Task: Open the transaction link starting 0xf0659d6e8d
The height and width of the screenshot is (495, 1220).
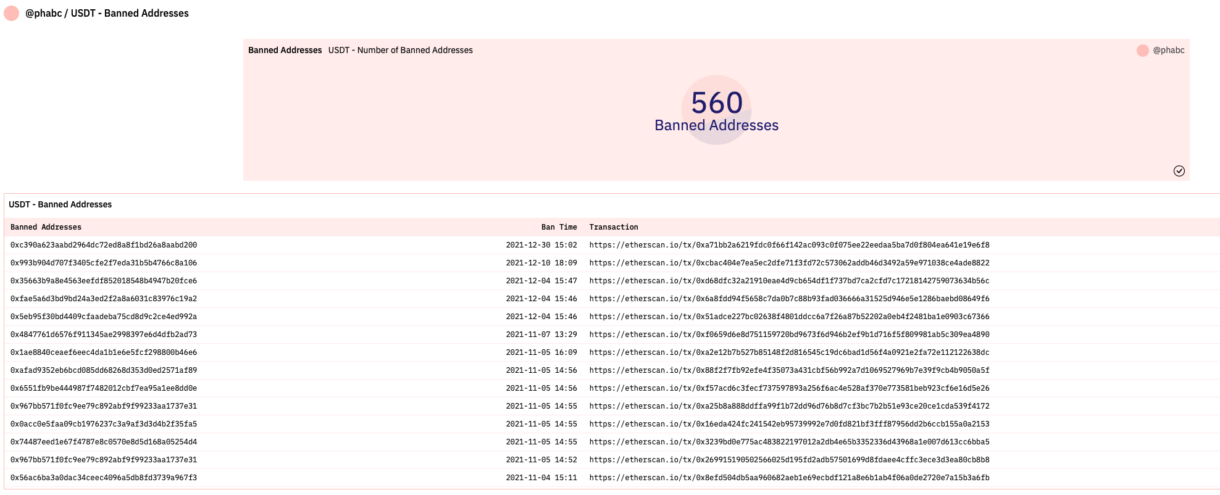Action: click(x=789, y=335)
